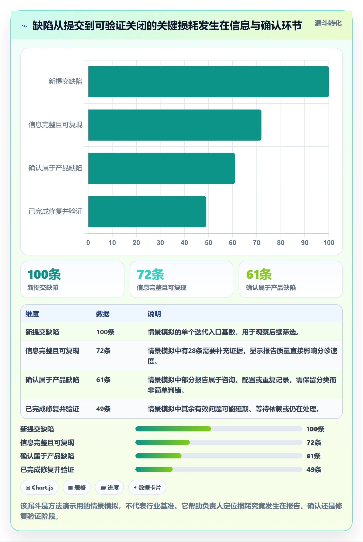This screenshot has width=363, height=542.
Task: Click the 72条 cell in the table
Action: coord(103,351)
